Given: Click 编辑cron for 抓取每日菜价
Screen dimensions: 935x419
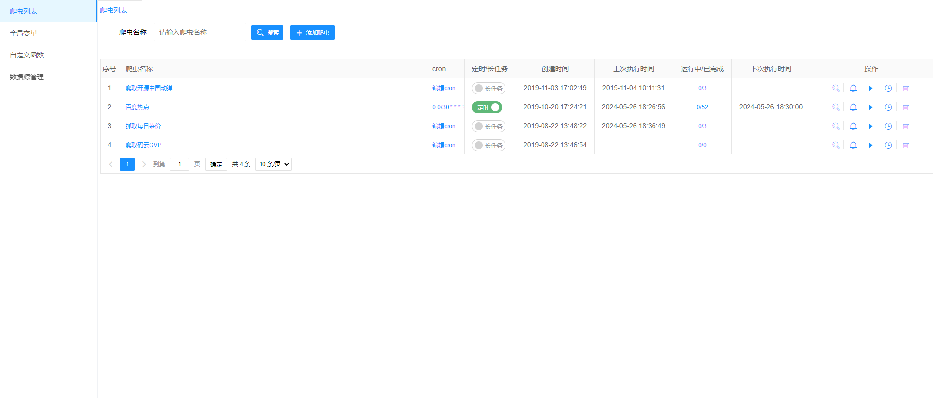Looking at the screenshot, I should coord(444,126).
